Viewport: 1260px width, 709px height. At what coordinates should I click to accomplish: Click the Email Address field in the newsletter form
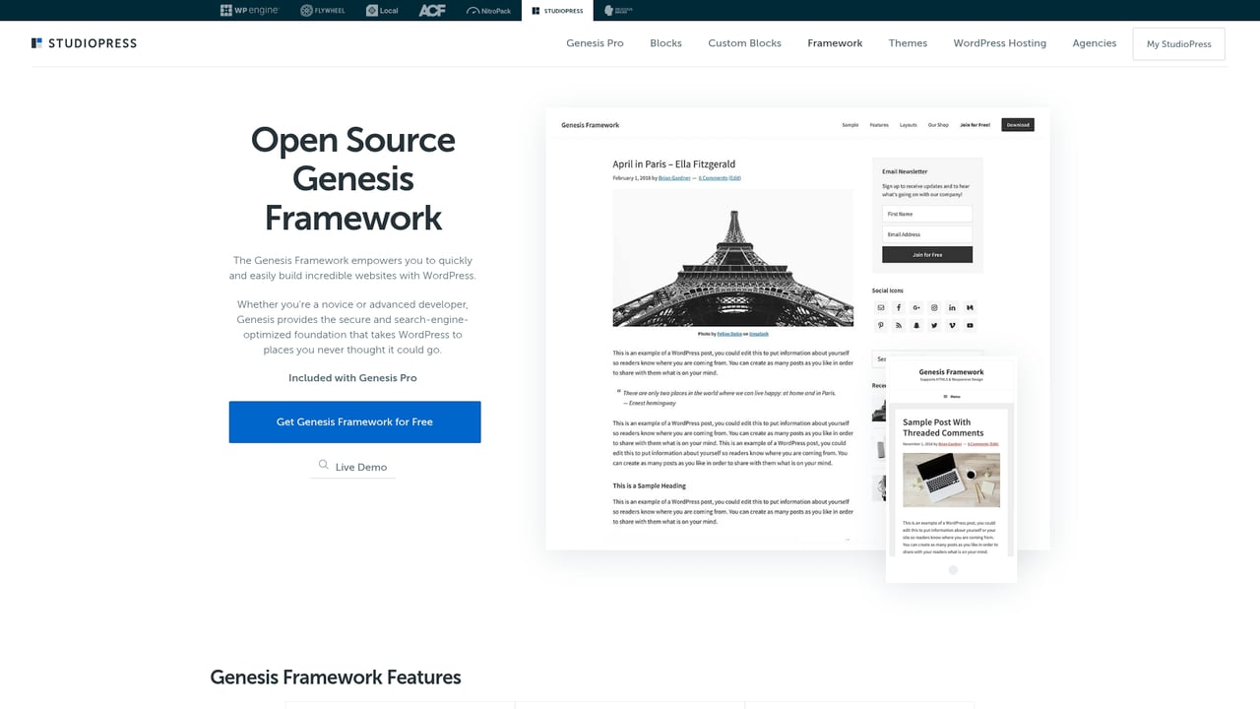(x=926, y=233)
